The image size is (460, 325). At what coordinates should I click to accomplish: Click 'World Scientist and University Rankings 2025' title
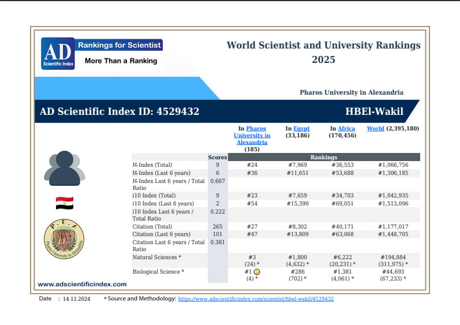pyautogui.click(x=323, y=52)
